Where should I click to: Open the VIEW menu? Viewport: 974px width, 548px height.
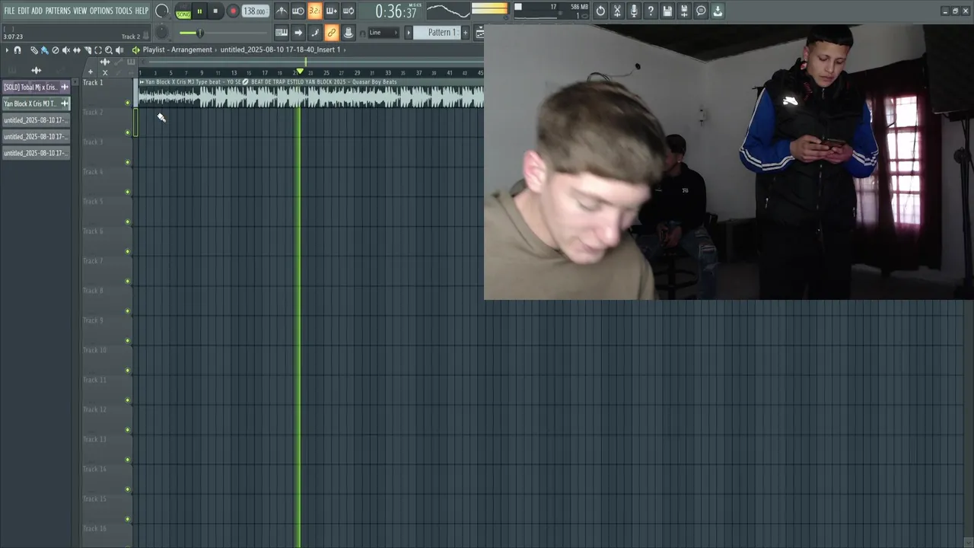coord(80,11)
